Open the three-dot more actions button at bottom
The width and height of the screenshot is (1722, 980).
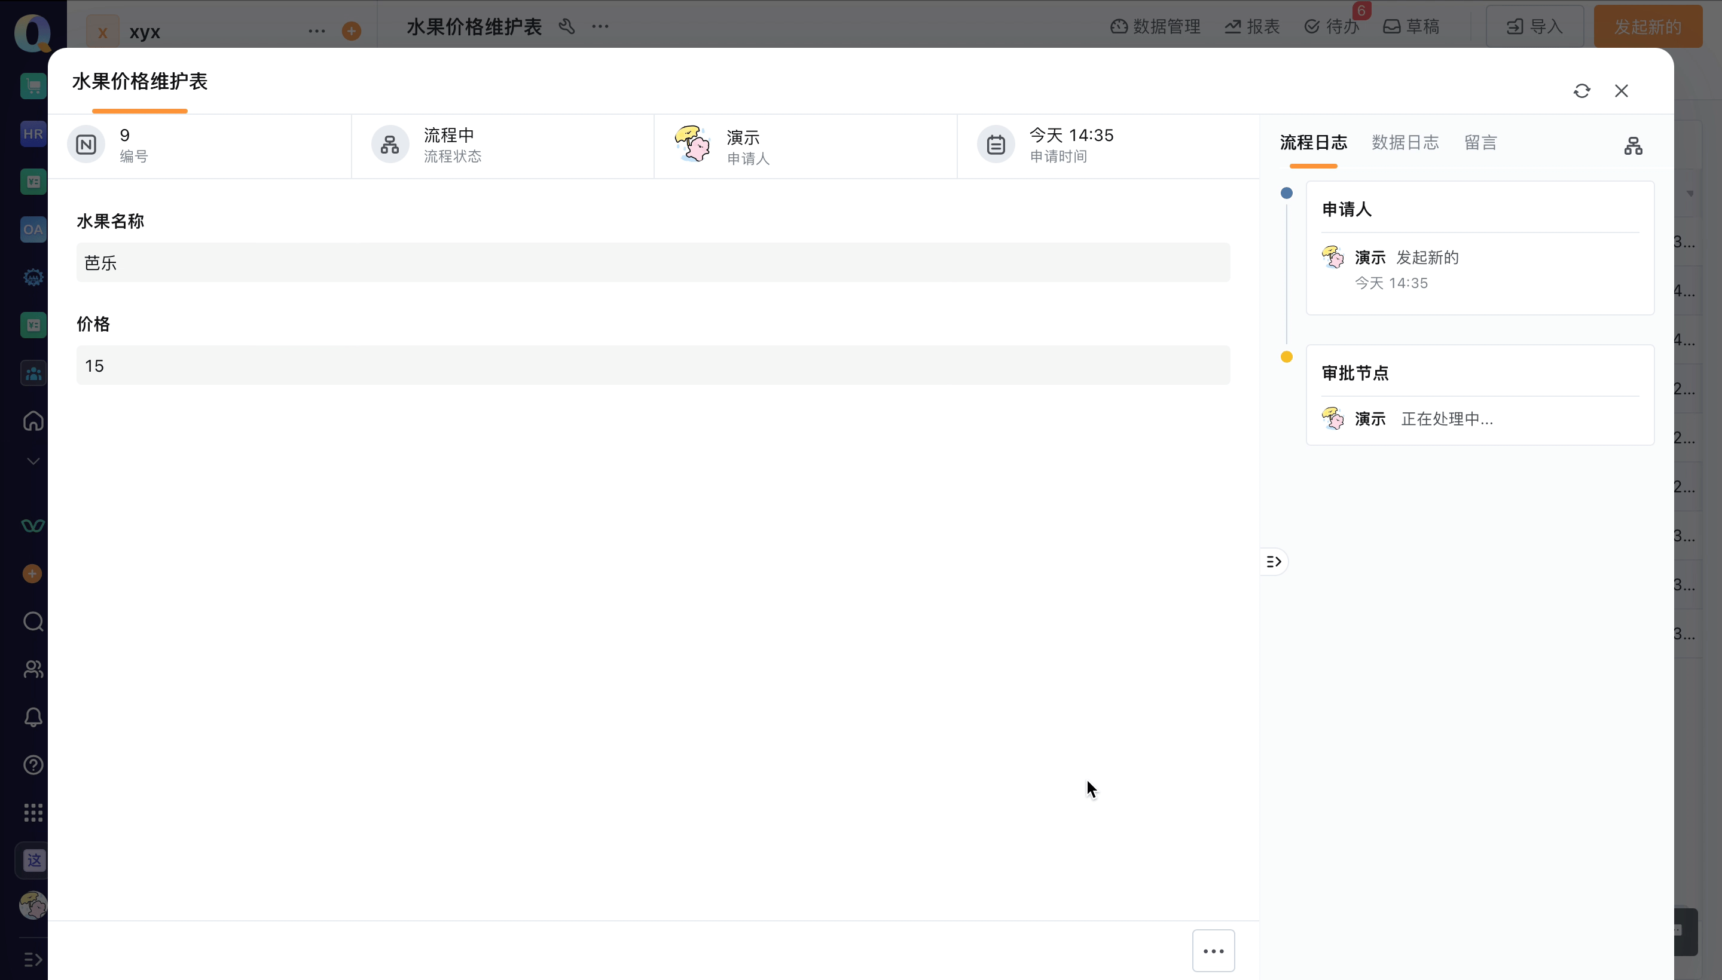[1214, 950]
